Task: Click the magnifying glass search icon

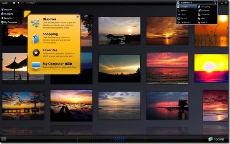Action: (x=215, y=3)
